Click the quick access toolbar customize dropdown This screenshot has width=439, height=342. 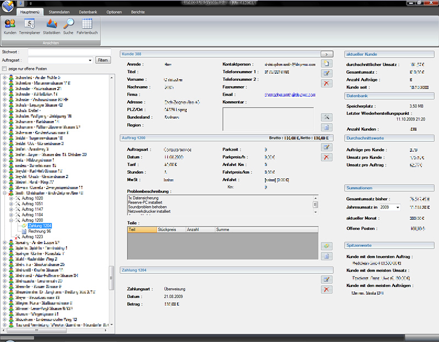point(31,4)
